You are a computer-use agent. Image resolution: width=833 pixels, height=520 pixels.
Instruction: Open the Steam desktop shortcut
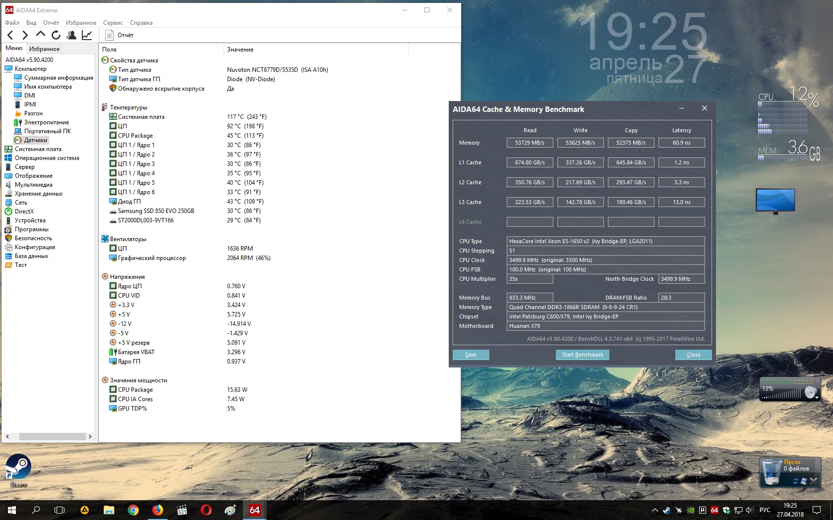click(x=18, y=470)
